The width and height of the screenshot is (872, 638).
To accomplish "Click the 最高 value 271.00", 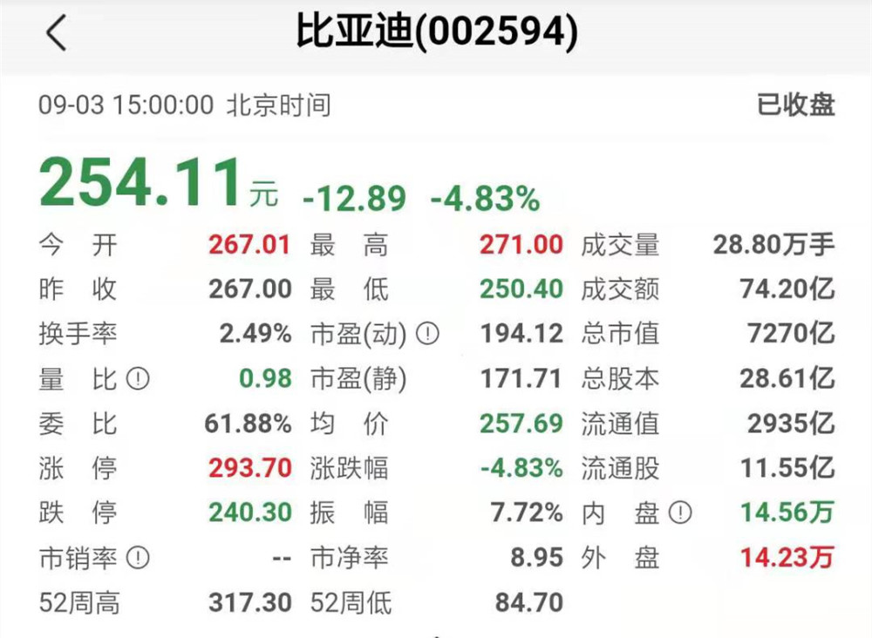I will [521, 245].
